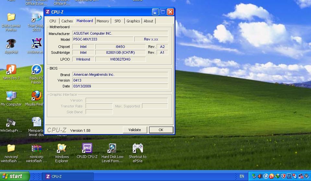Click the Baidu PC Faster lightning tray icon

pyautogui.click(x=266, y=176)
